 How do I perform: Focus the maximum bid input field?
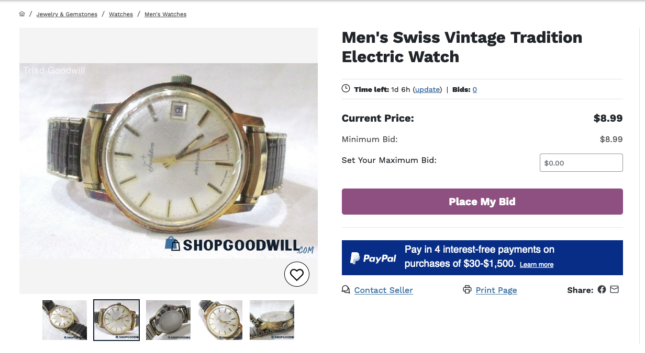click(x=581, y=163)
